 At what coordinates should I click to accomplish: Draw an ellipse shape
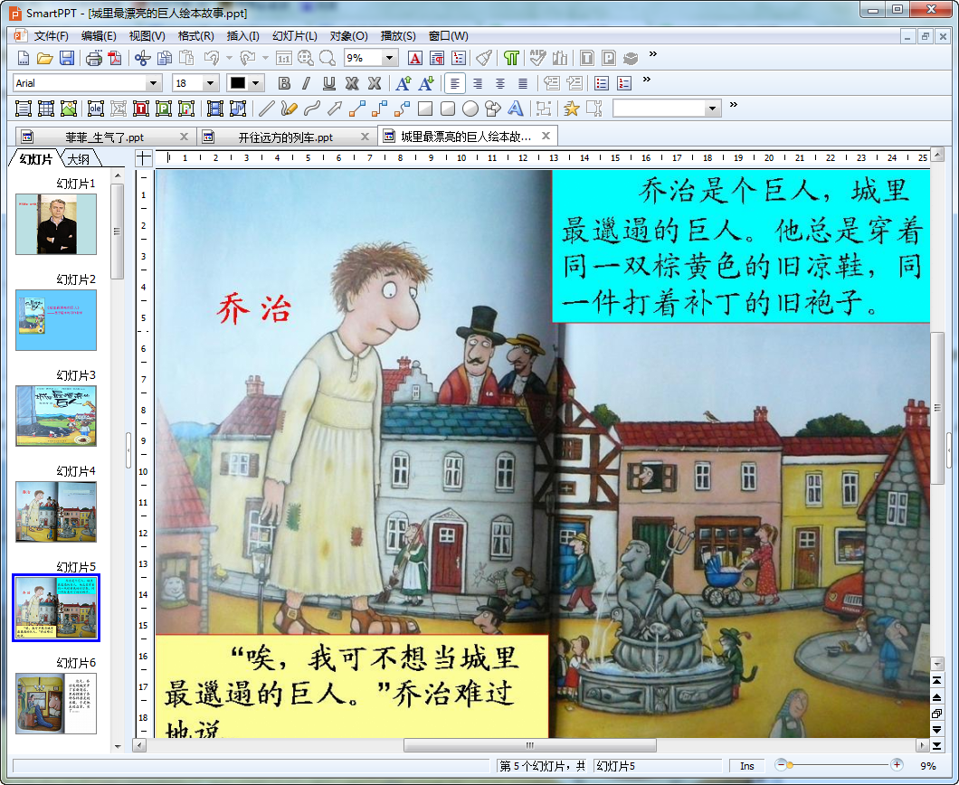click(x=470, y=109)
